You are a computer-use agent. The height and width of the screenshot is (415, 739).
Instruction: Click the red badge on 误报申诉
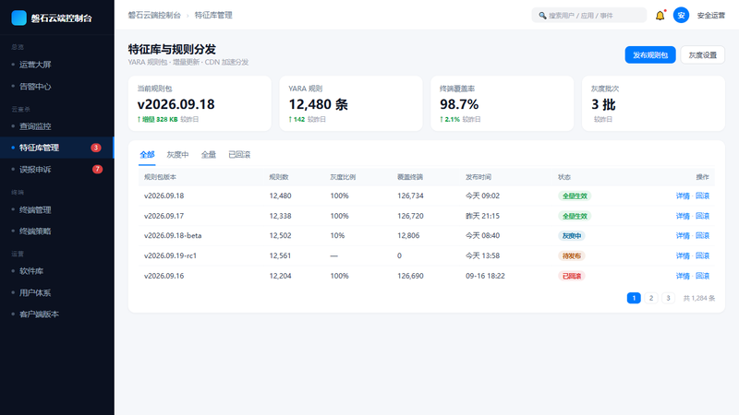[97, 170]
